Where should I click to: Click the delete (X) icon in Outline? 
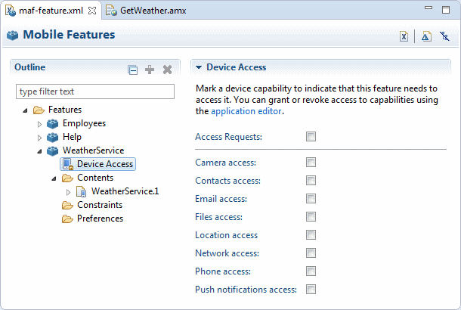tap(168, 70)
